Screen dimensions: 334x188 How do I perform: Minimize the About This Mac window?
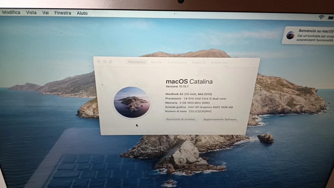[105, 62]
